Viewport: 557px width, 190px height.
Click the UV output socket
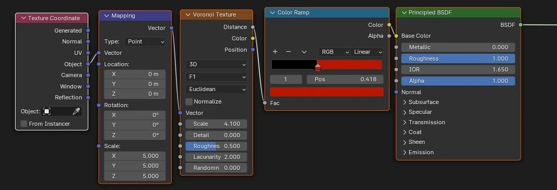88,53
